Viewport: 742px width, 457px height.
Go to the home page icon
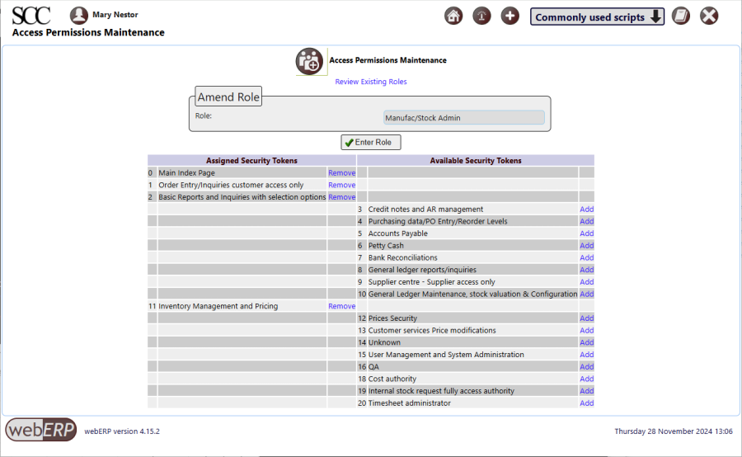(x=453, y=16)
